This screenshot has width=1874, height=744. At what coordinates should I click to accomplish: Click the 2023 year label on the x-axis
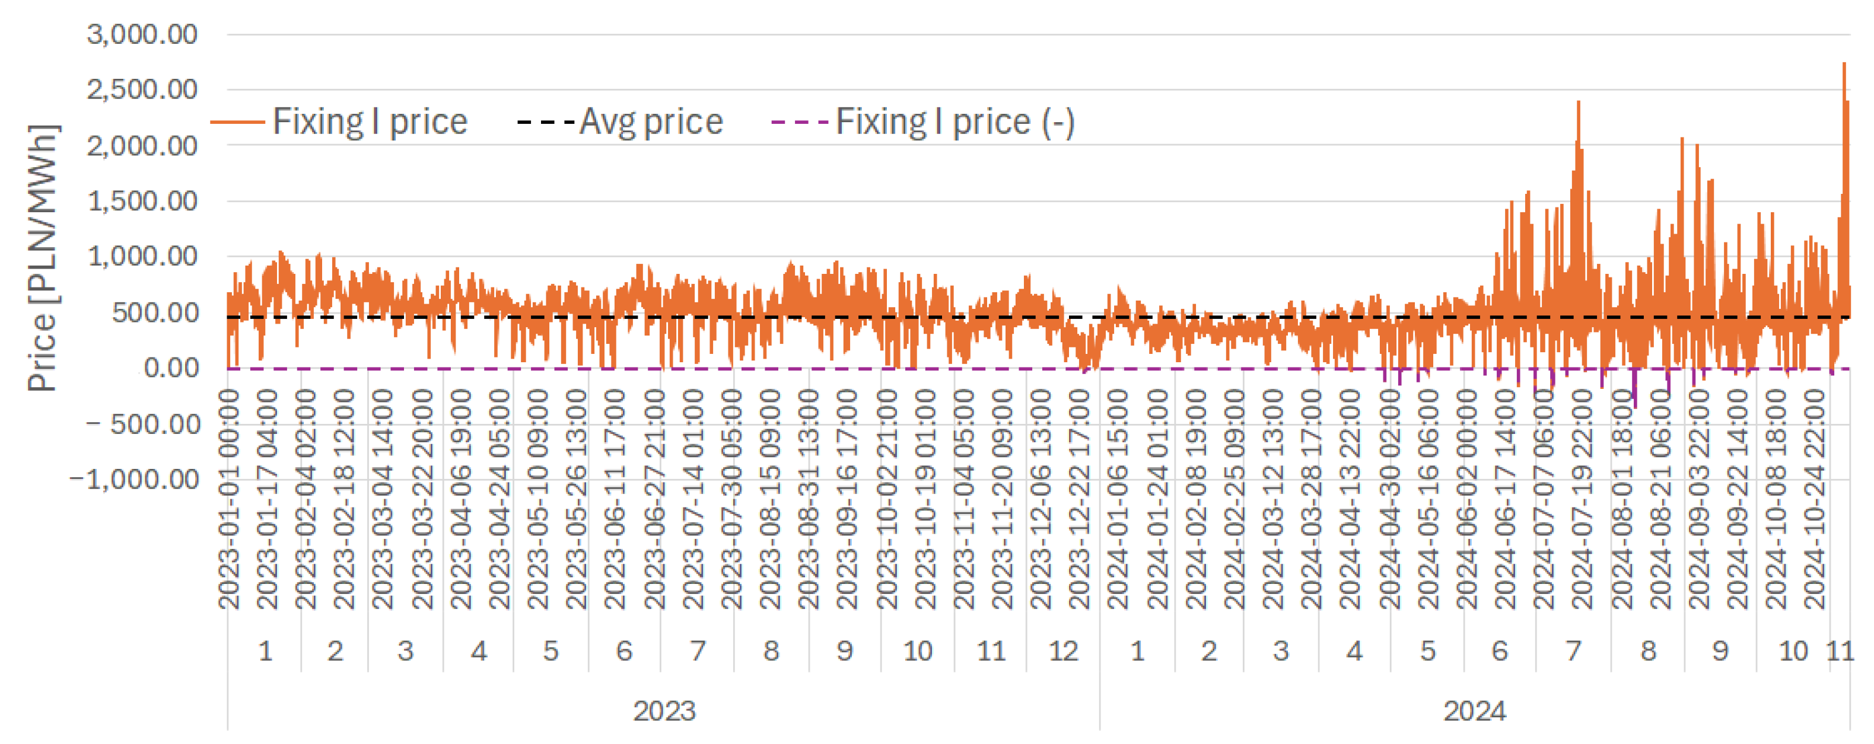pos(664,711)
